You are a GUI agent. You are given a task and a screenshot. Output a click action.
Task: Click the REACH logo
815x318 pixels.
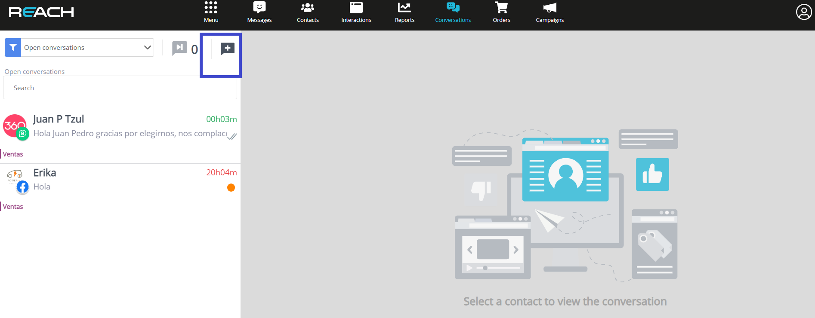[x=41, y=12]
